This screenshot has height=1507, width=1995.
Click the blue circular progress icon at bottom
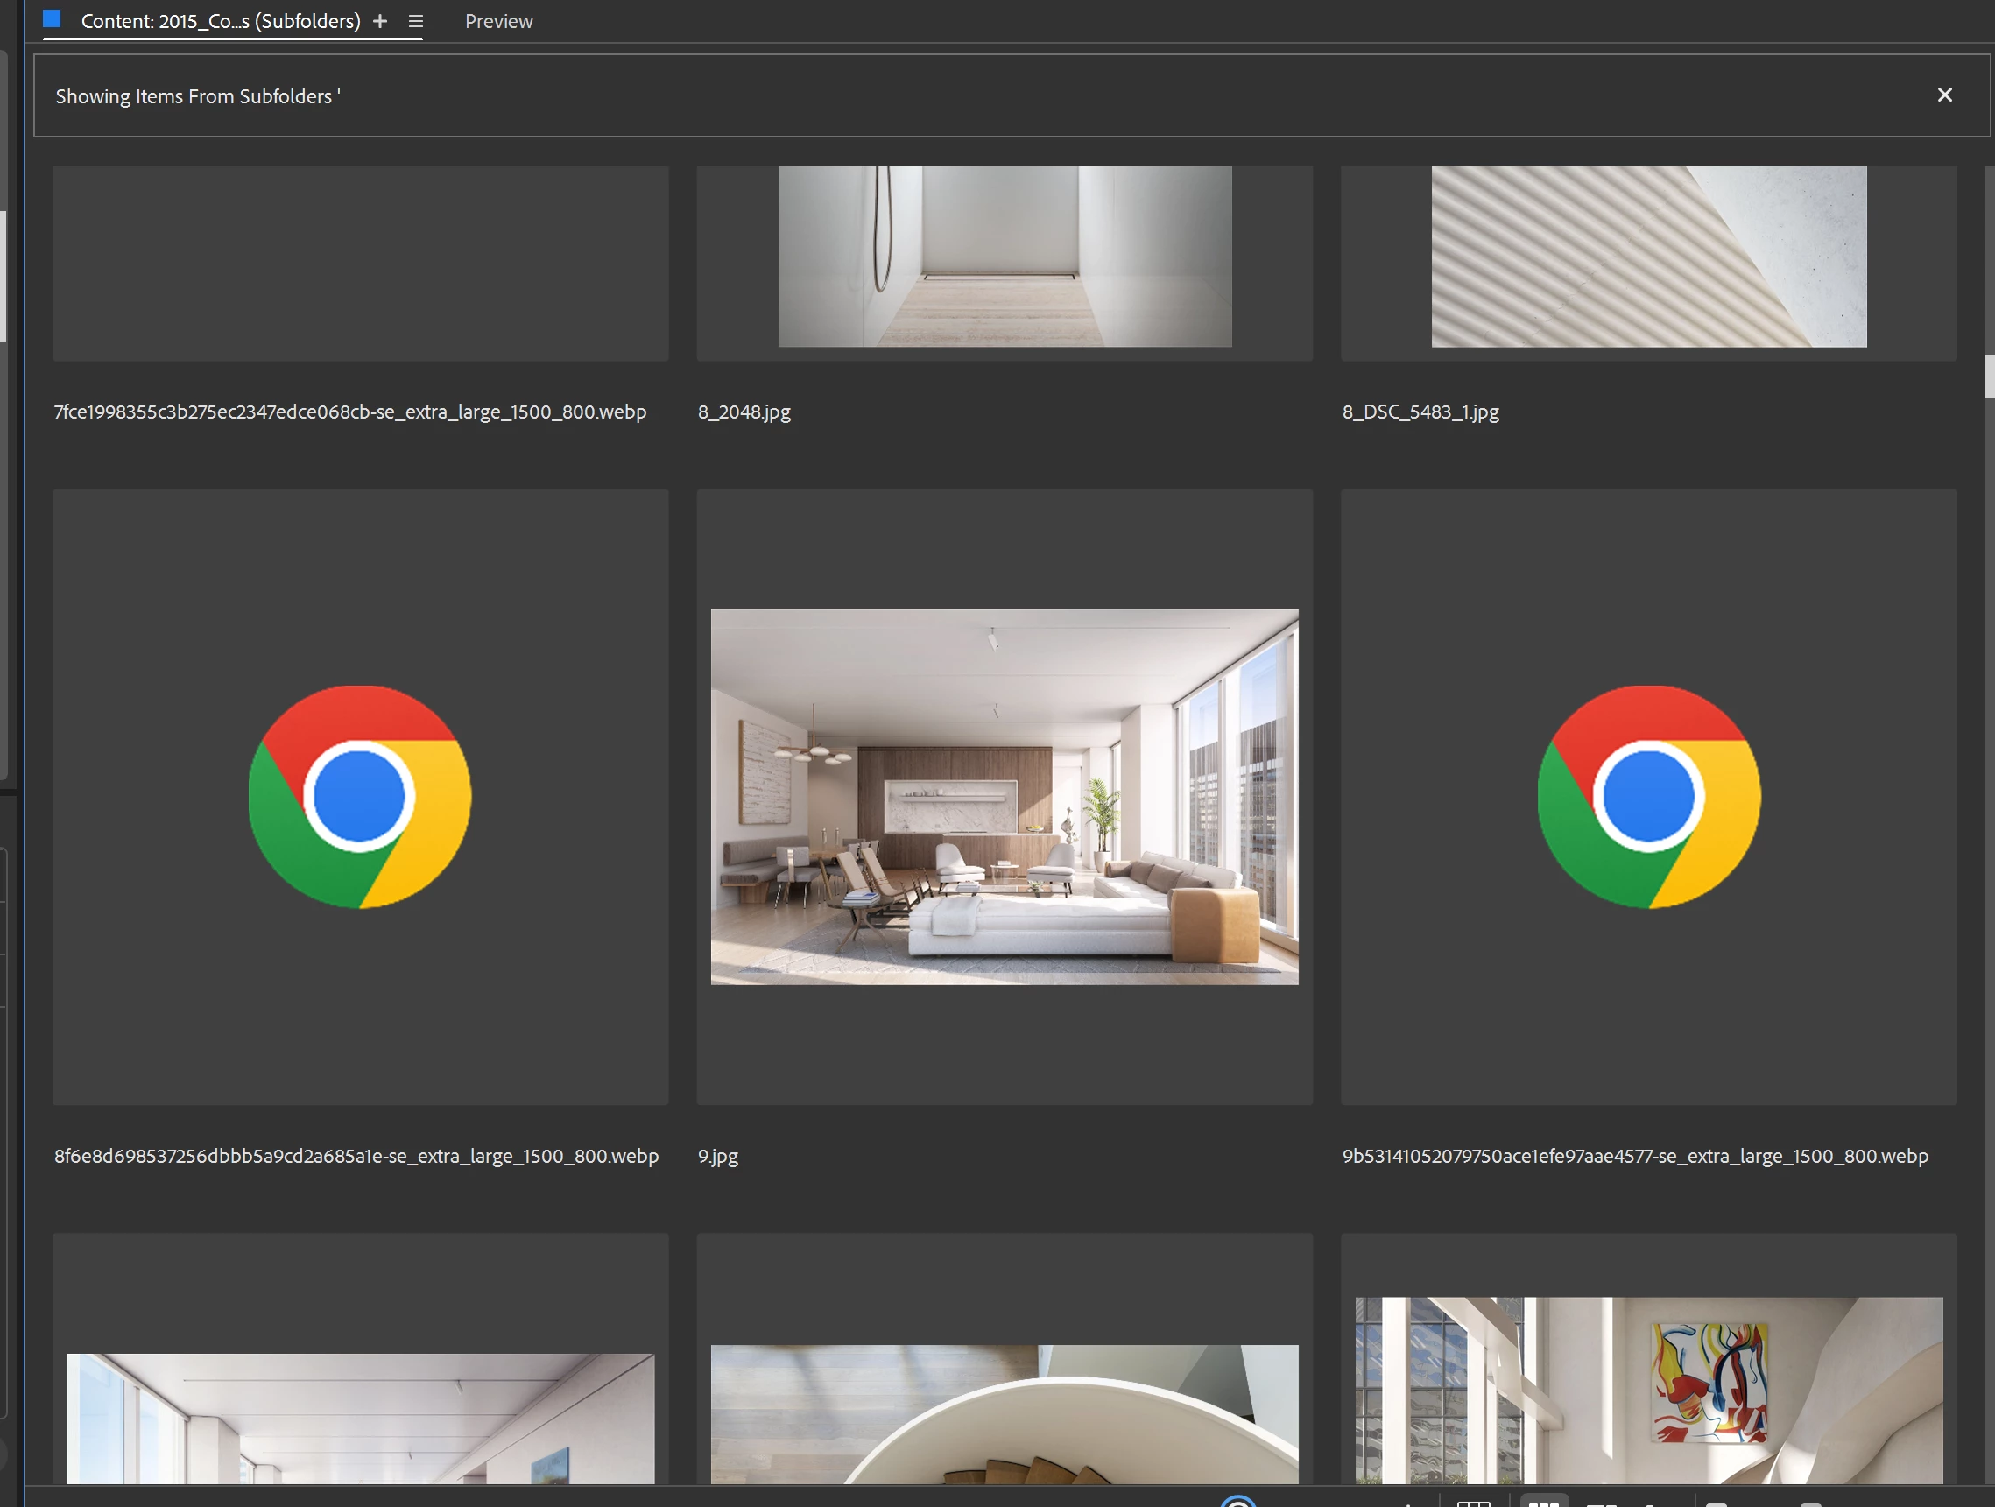click(1237, 1501)
